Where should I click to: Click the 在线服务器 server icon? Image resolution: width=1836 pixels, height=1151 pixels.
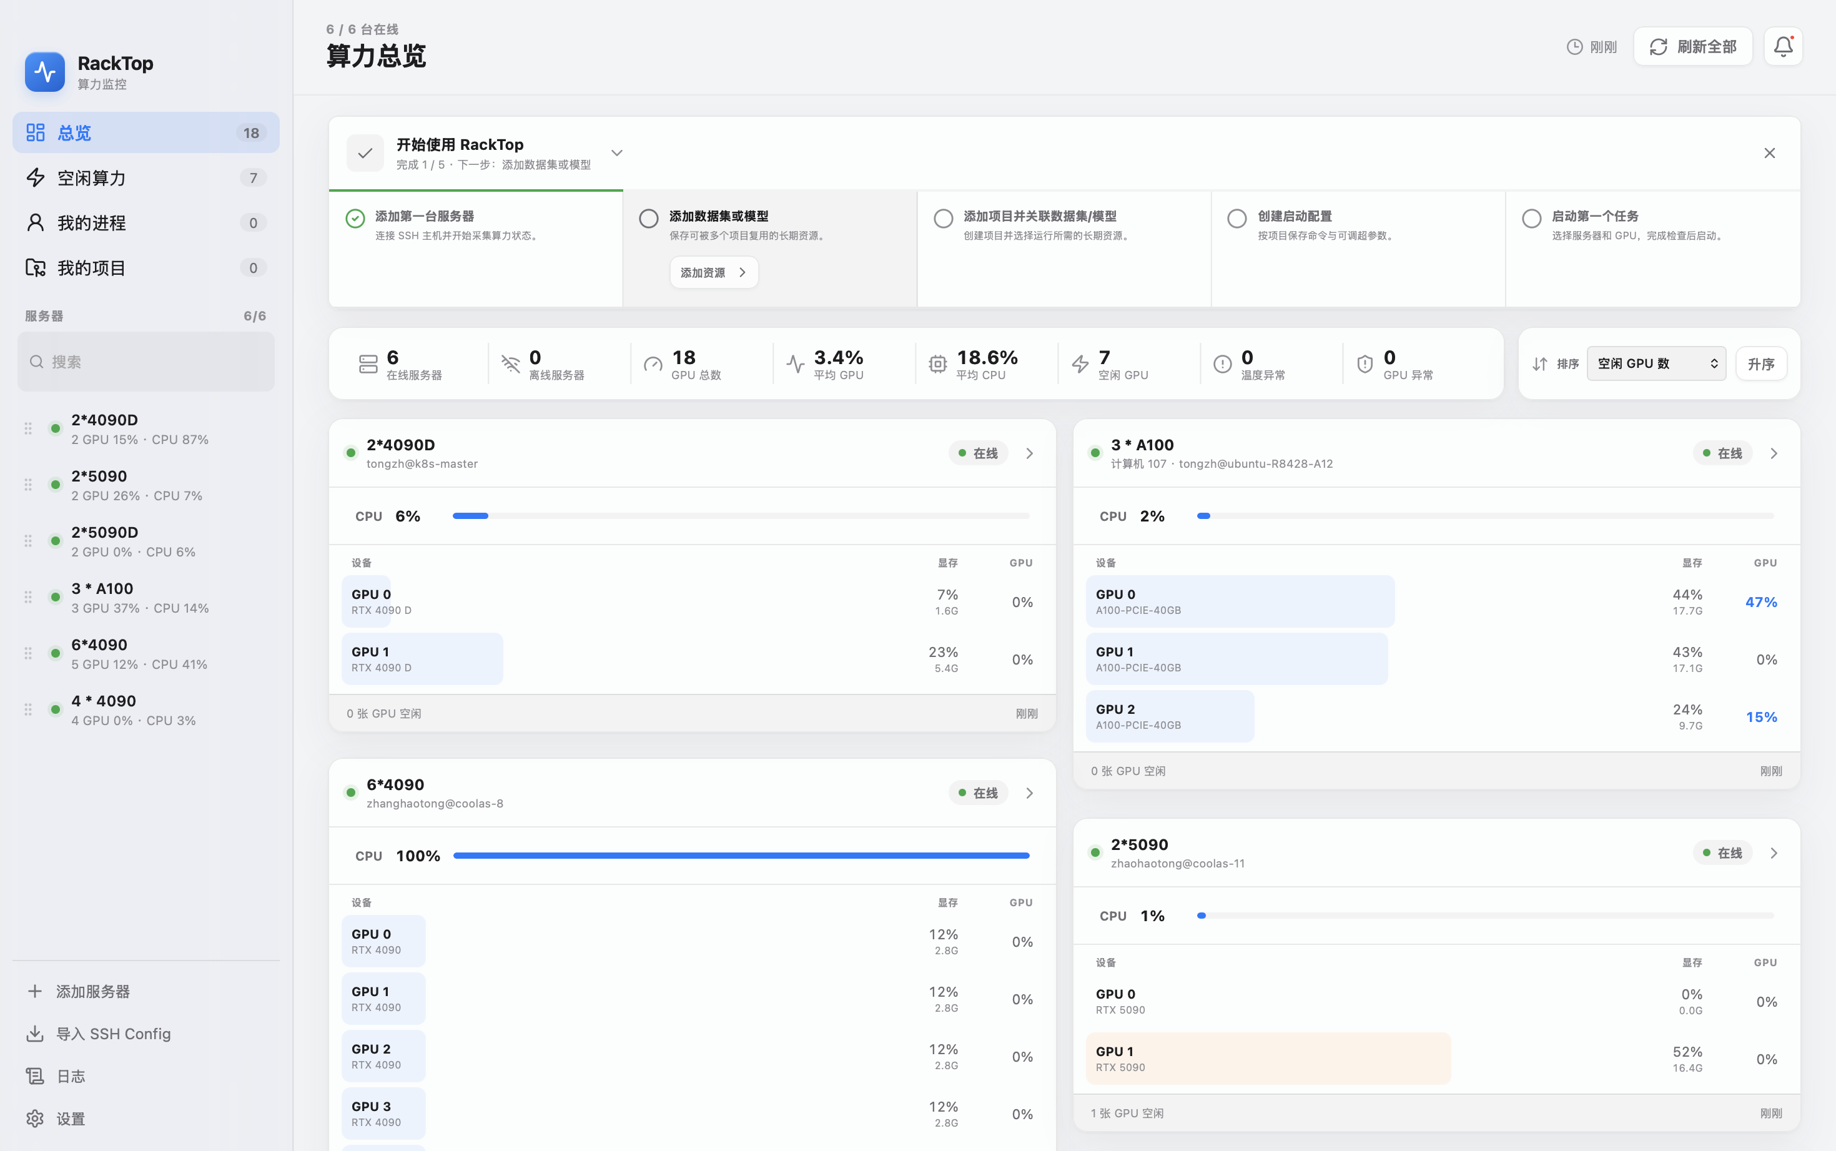point(368,364)
